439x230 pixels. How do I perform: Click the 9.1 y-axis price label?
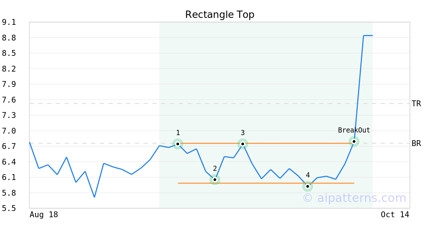pos(9,22)
